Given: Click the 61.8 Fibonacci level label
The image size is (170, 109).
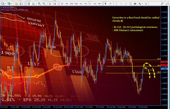Looking at the screenshot, I should [x=159, y=59].
